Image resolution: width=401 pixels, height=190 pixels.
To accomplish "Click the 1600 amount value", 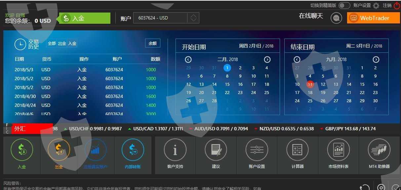I will [x=151, y=97].
